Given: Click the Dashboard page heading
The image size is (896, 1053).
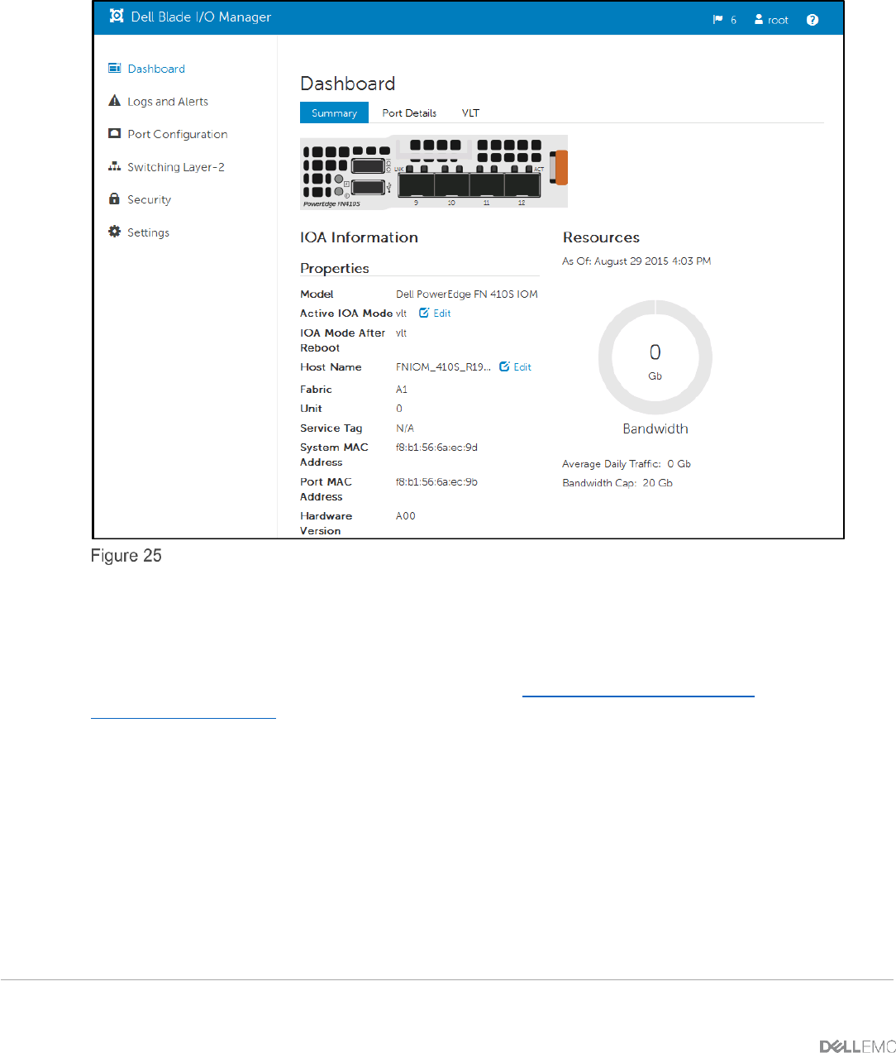Looking at the screenshot, I should pos(348,84).
